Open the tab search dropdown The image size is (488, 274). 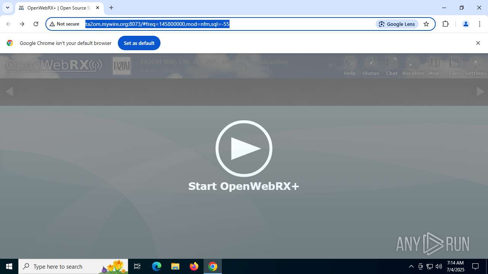click(x=7, y=8)
